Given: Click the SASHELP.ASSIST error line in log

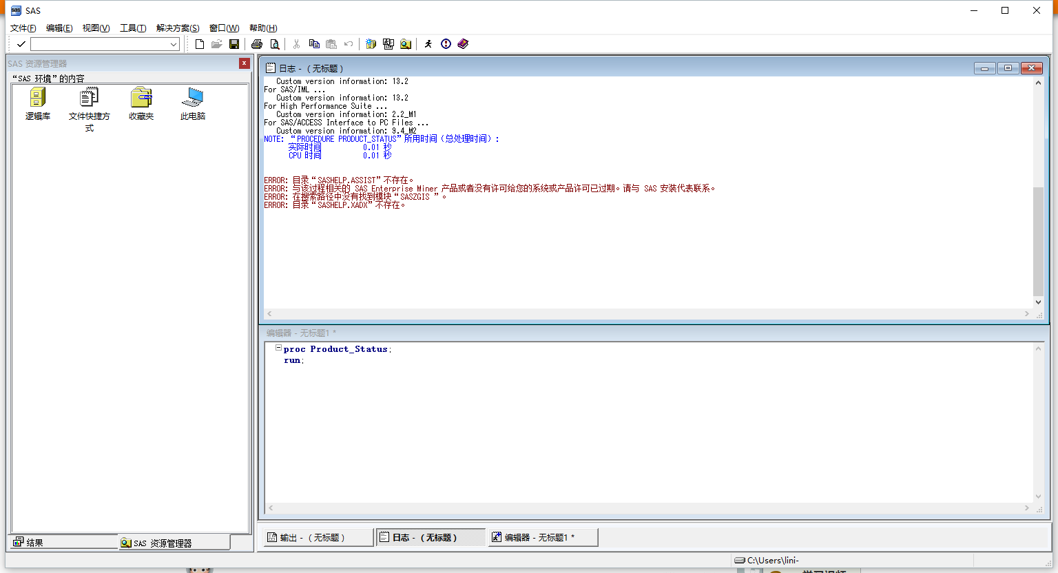Looking at the screenshot, I should pos(339,180).
